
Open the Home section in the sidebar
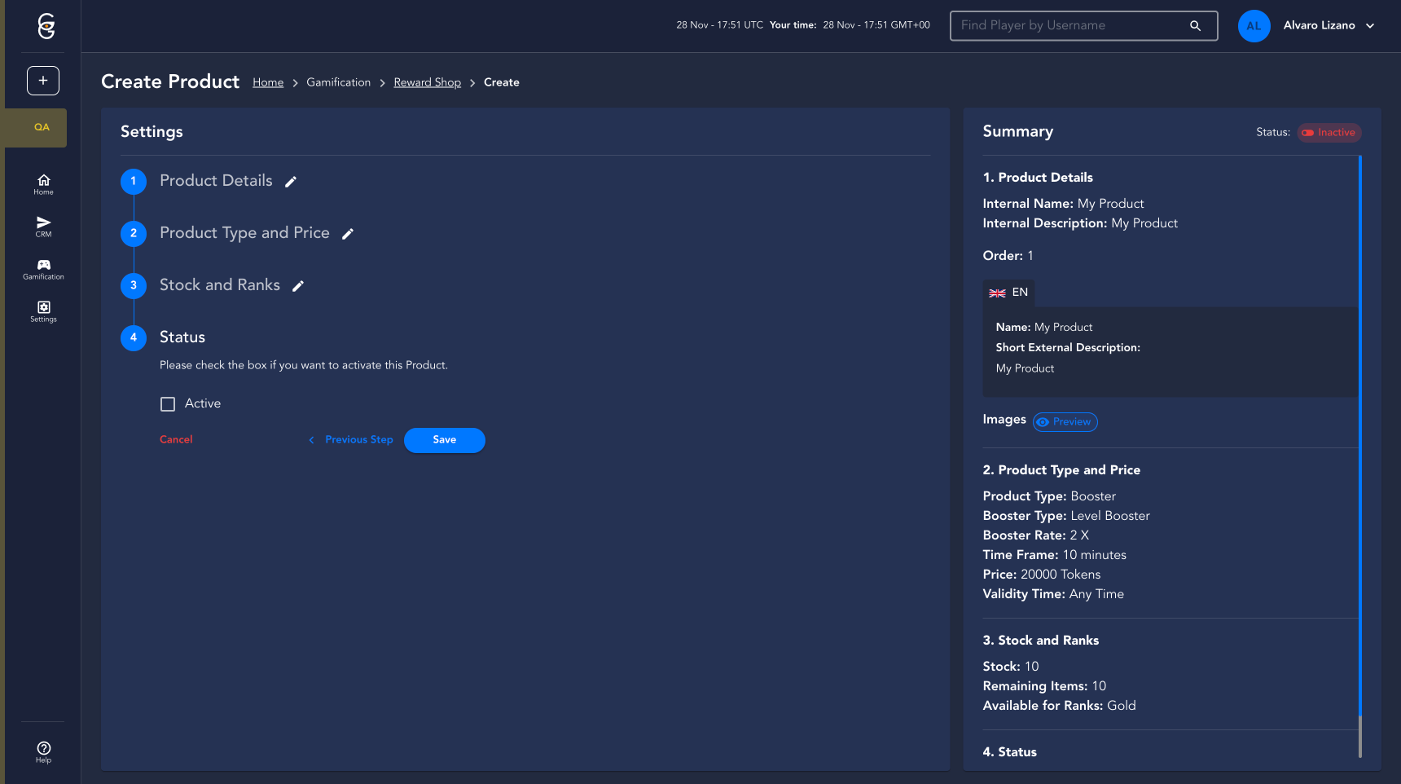point(43,184)
